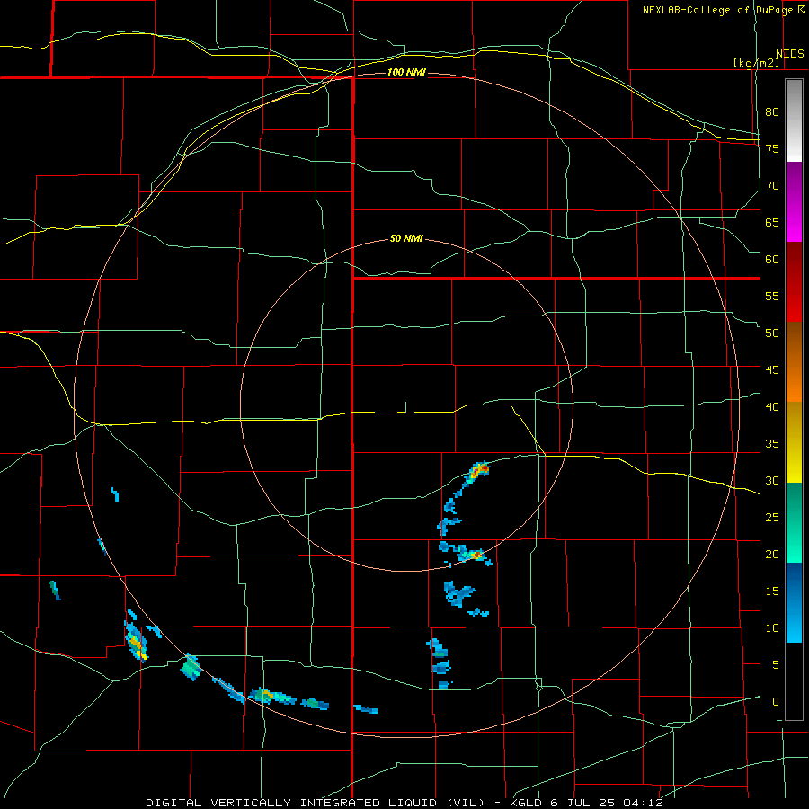Click the 60 value on the color scale
This screenshot has width=809, height=809.
click(772, 260)
